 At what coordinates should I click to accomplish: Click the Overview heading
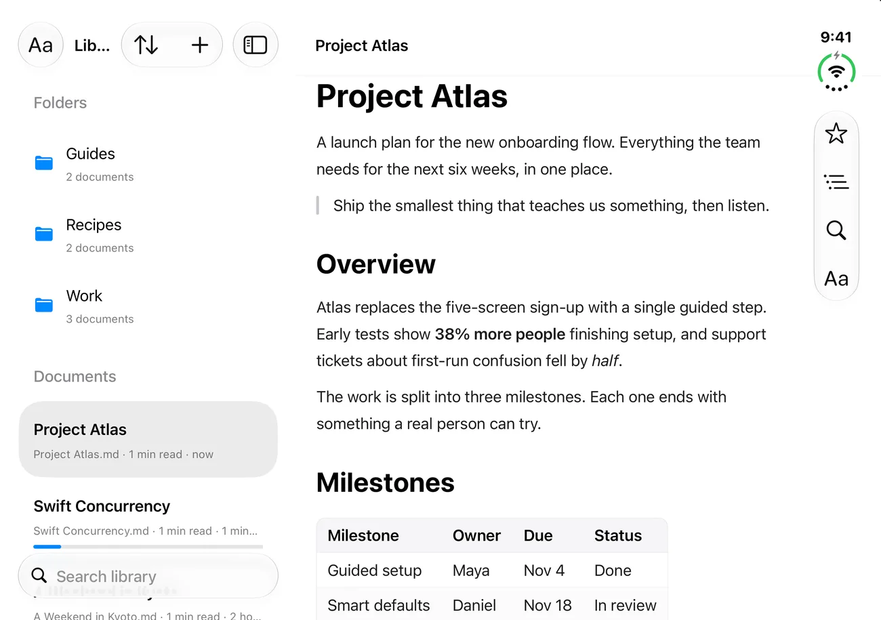(x=376, y=264)
